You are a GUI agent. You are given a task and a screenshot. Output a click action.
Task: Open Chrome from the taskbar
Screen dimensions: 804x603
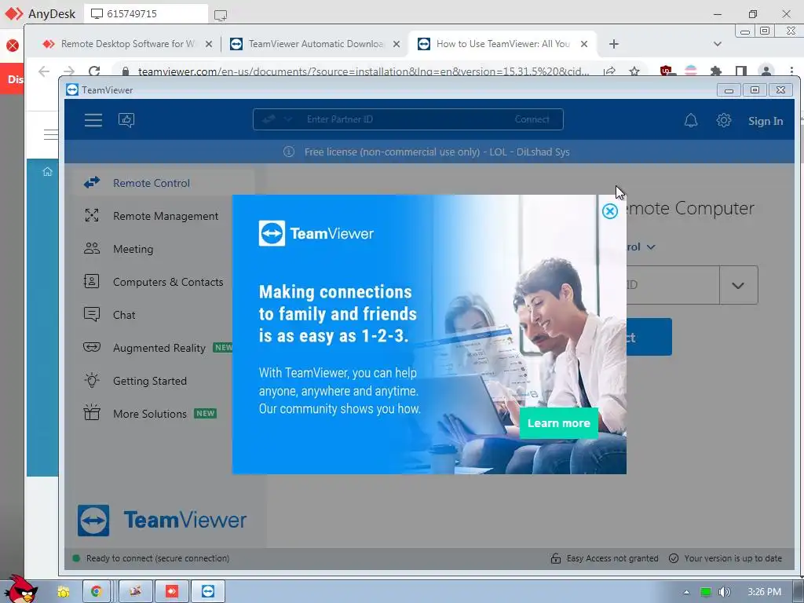tap(97, 592)
